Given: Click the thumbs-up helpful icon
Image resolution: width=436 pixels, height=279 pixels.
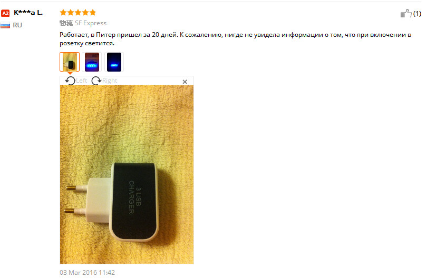Looking at the screenshot, I should (406, 13).
